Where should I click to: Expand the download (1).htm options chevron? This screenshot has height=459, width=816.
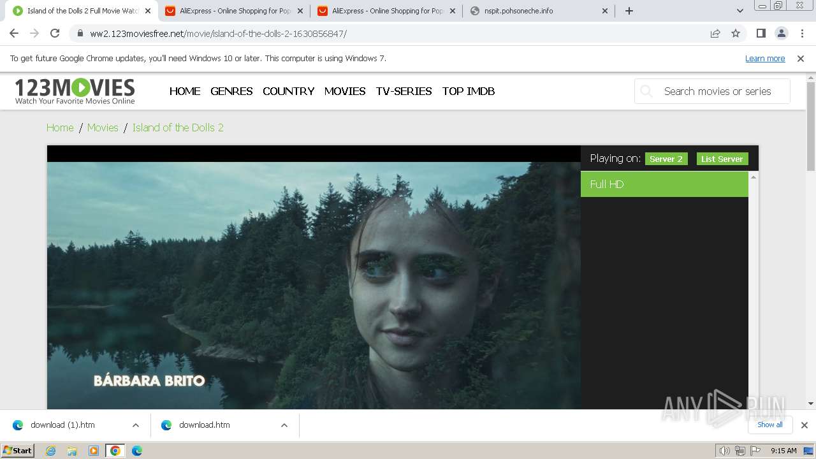click(136, 425)
